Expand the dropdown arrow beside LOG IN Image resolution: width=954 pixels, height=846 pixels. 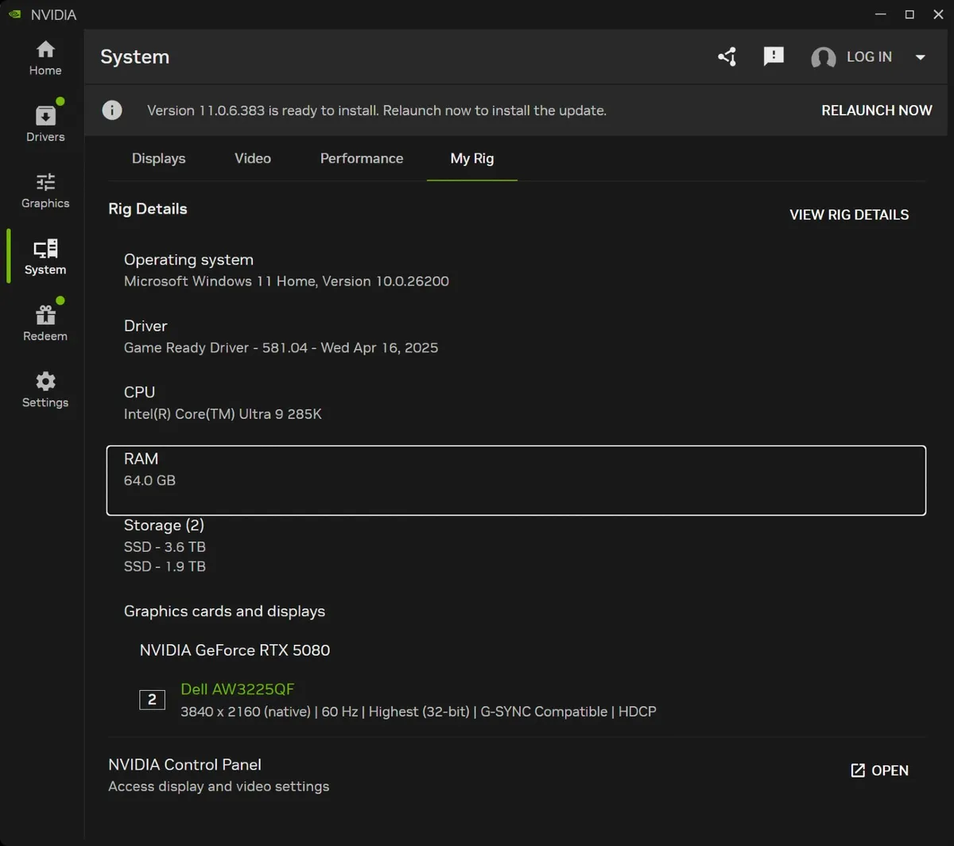[x=920, y=56]
